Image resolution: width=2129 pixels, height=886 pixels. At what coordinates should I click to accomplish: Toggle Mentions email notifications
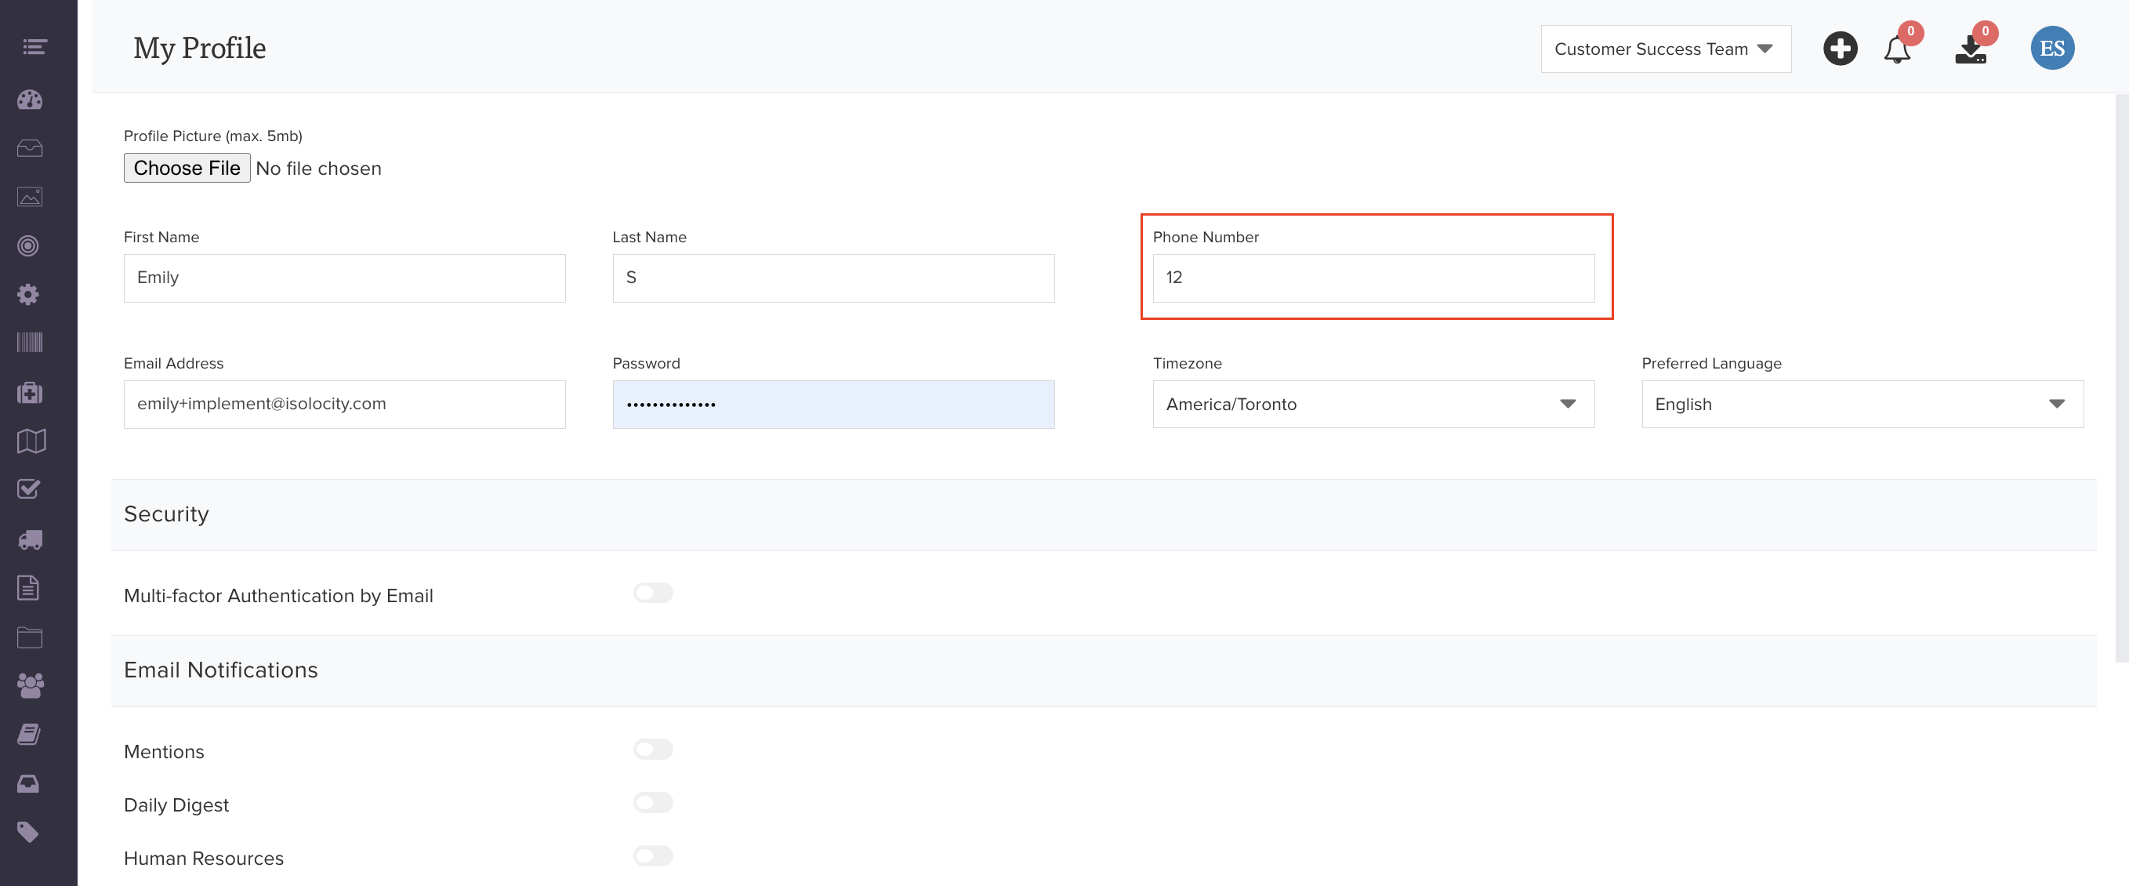pos(653,750)
